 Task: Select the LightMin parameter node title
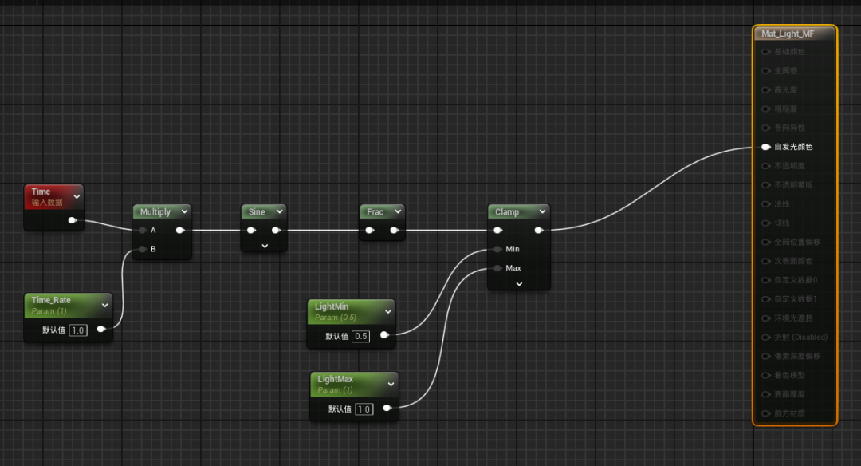(x=332, y=306)
